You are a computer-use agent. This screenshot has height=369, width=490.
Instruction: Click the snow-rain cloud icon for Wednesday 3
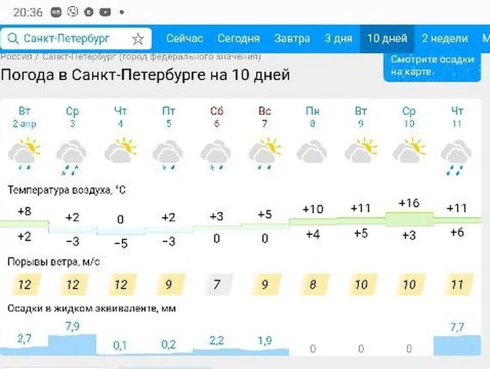coord(72,154)
